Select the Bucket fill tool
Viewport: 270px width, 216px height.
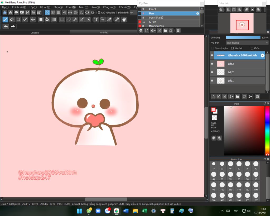point(47,20)
